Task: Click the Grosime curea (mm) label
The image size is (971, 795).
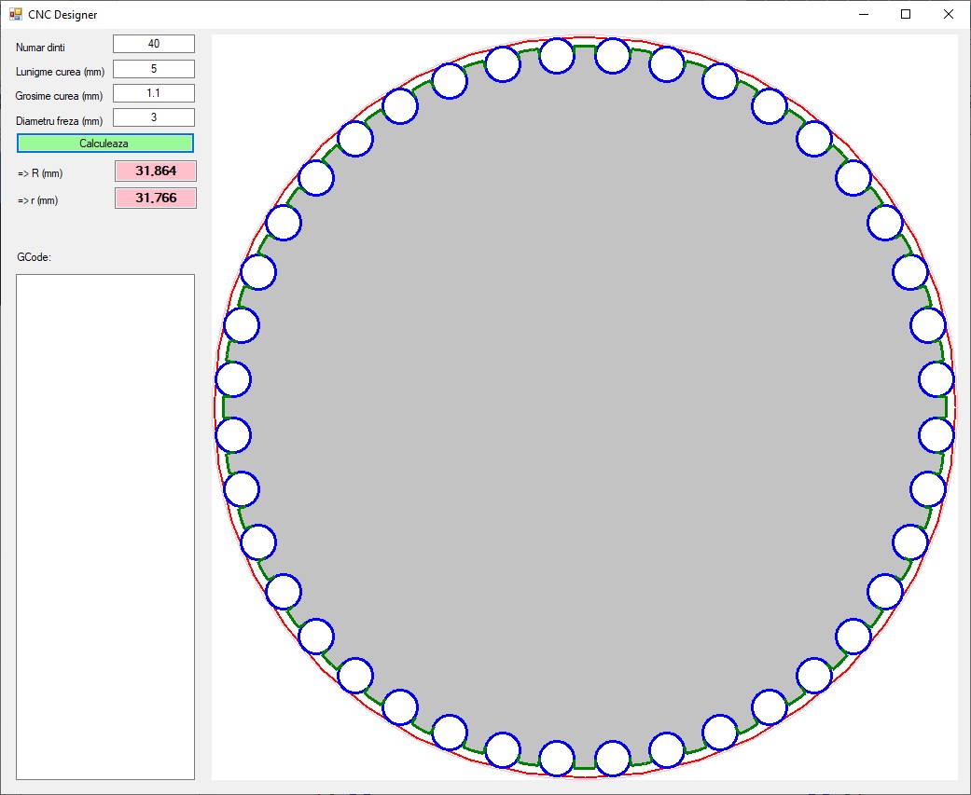Action: coord(59,96)
